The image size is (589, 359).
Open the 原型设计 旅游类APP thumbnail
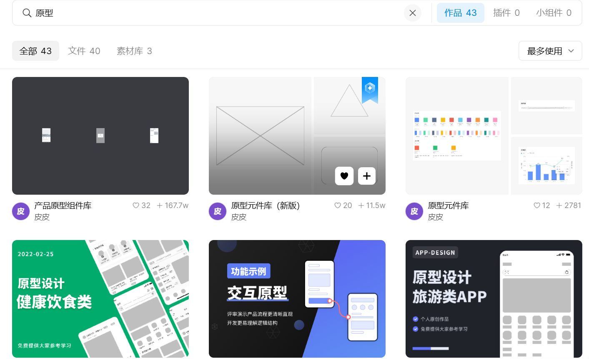point(494,299)
